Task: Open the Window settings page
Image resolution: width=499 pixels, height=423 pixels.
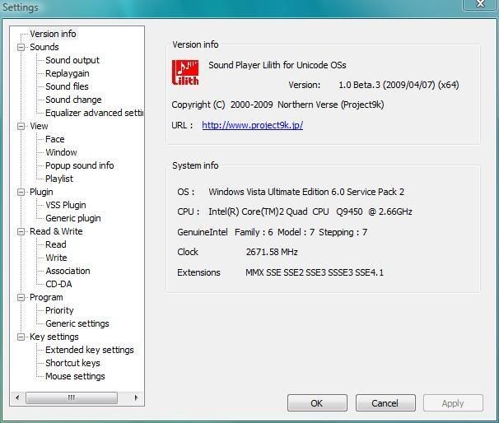Action: 61,152
